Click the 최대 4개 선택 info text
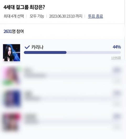Image resolution: width=126 pixels, height=139 pixels. pyautogui.click(x=14, y=16)
